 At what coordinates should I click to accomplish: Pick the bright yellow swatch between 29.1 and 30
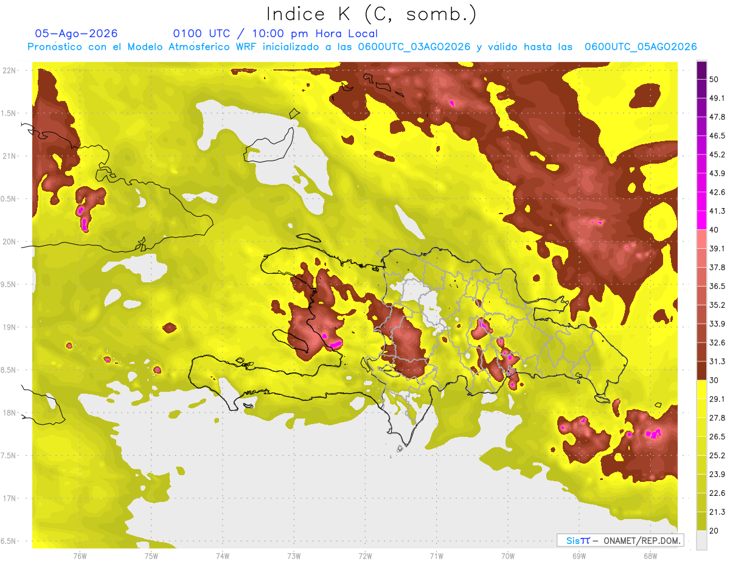point(701,389)
